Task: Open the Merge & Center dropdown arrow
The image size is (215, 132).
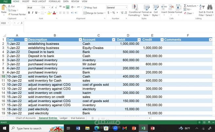Action: [105, 13]
